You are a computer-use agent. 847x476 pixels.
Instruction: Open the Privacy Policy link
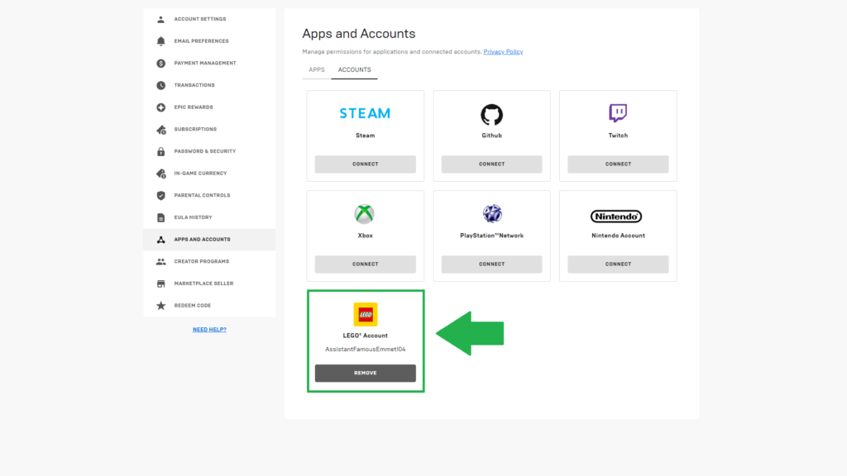coord(503,51)
